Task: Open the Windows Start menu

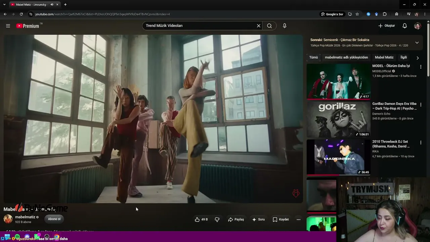Action: point(7,237)
